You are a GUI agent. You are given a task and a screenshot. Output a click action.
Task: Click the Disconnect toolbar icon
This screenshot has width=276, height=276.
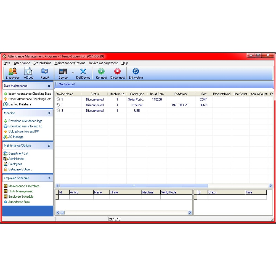click(117, 73)
